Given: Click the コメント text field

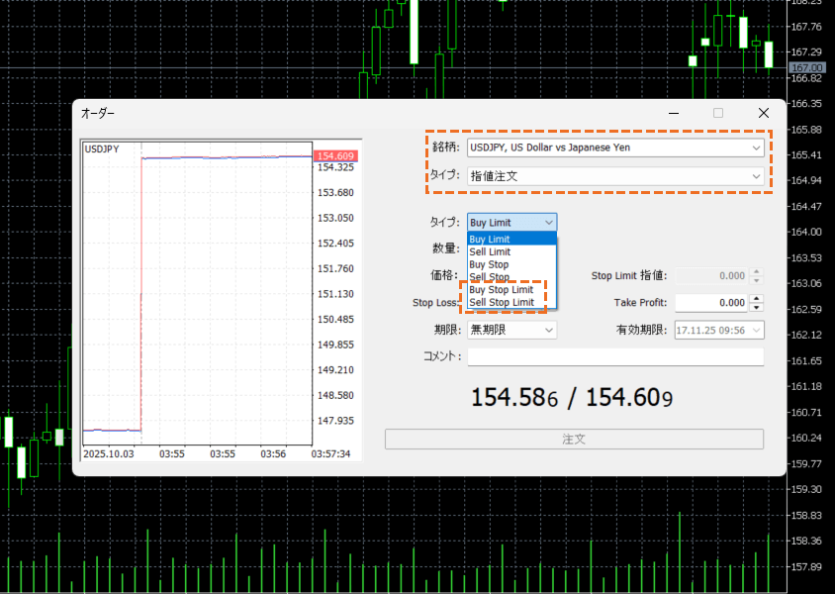Looking at the screenshot, I should [x=615, y=357].
